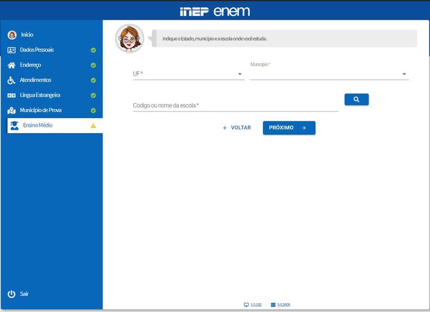Image resolution: width=430 pixels, height=312 pixels.
Task: Click the Dados Pessoais ID card icon
Action: pyautogui.click(x=11, y=50)
